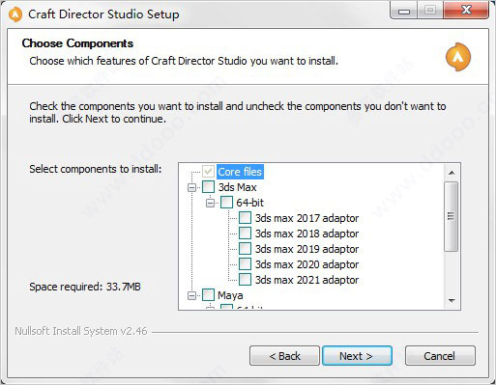Go back with the < Back button
This screenshot has width=496, height=385.
tap(284, 356)
